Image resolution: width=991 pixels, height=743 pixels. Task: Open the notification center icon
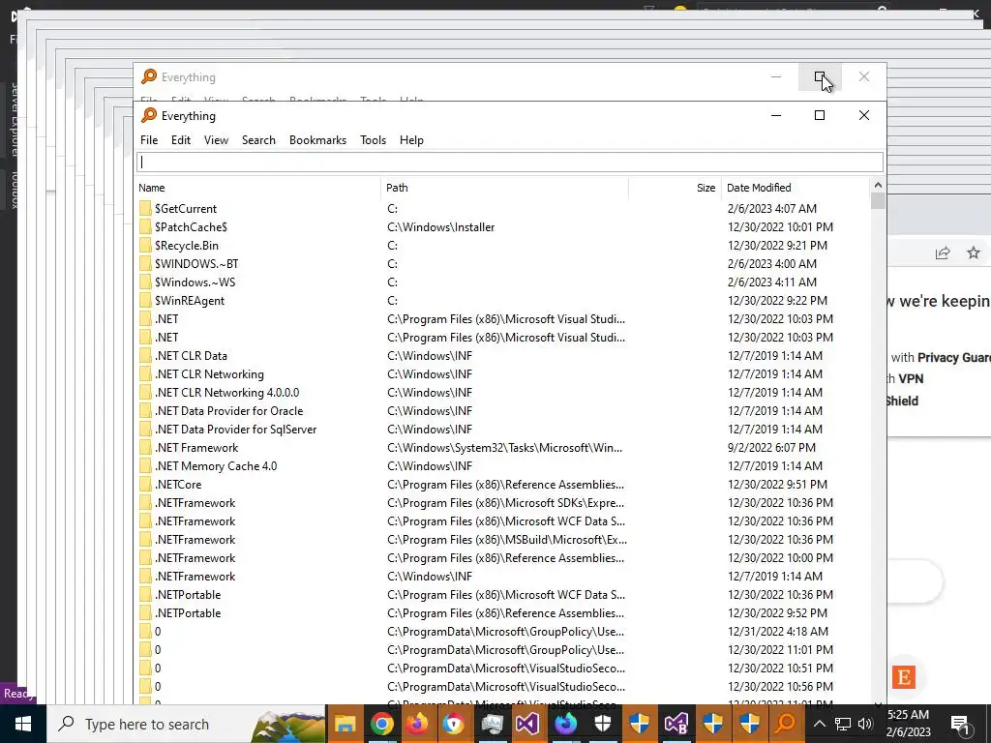[960, 724]
